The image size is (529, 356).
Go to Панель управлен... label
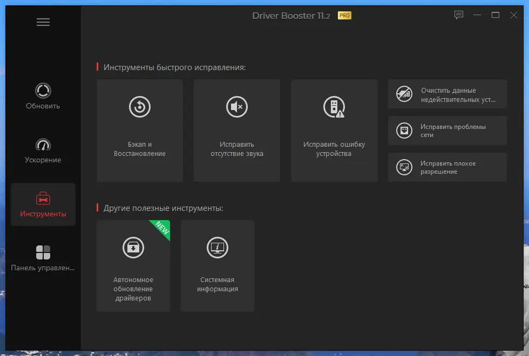click(x=43, y=268)
